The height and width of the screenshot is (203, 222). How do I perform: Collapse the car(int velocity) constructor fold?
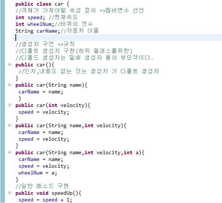click(9, 105)
